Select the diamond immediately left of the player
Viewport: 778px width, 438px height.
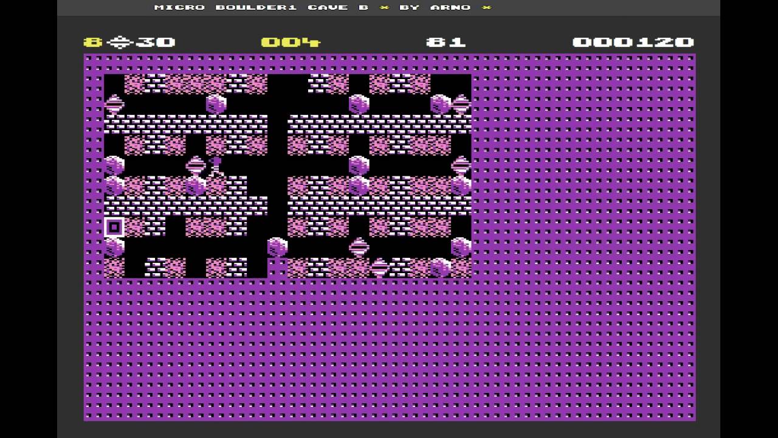[196, 165]
